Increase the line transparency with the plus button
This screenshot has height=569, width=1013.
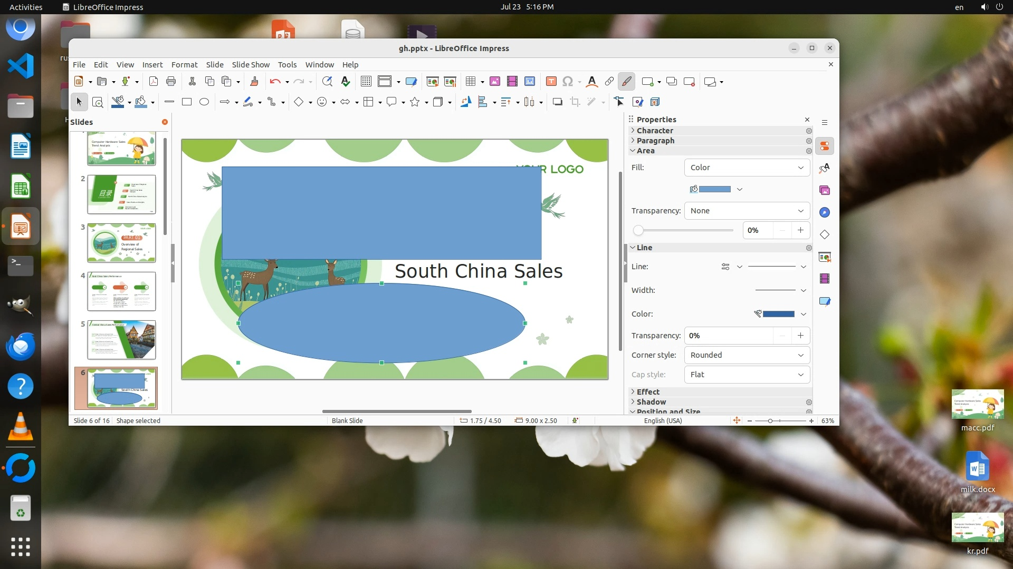[800, 336]
